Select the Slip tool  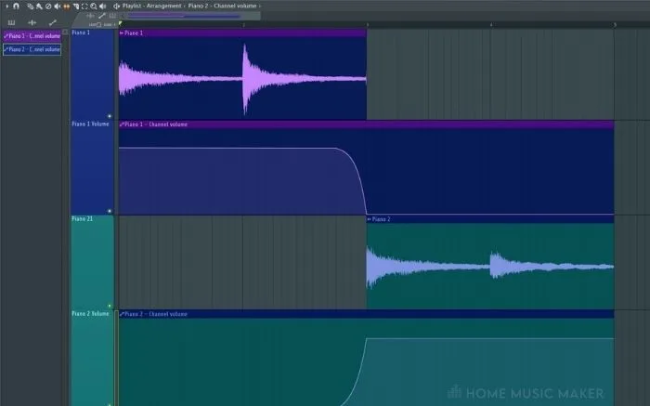tap(66, 7)
